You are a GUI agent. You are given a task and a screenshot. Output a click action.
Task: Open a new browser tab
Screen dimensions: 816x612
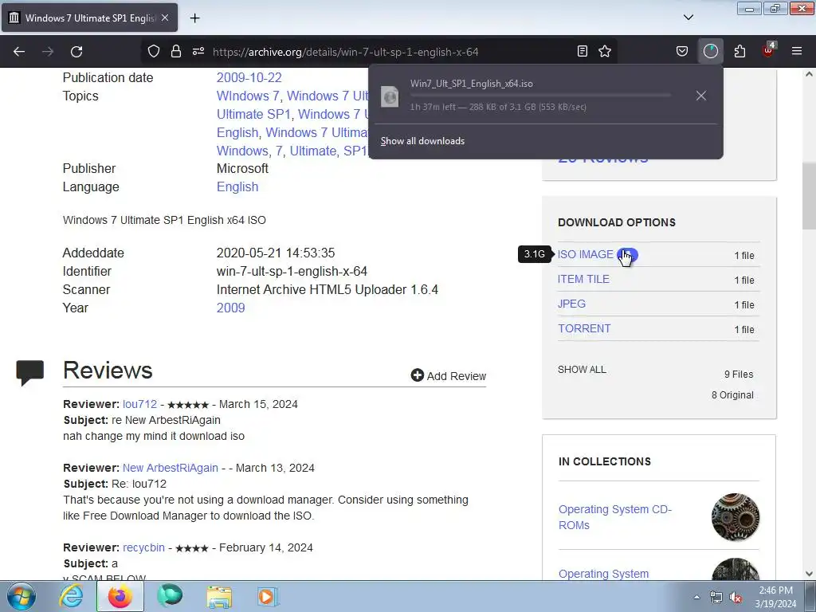tap(194, 18)
